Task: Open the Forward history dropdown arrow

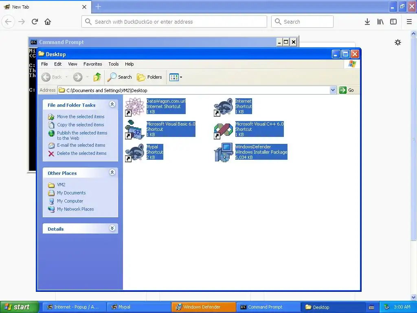Action: point(87,77)
